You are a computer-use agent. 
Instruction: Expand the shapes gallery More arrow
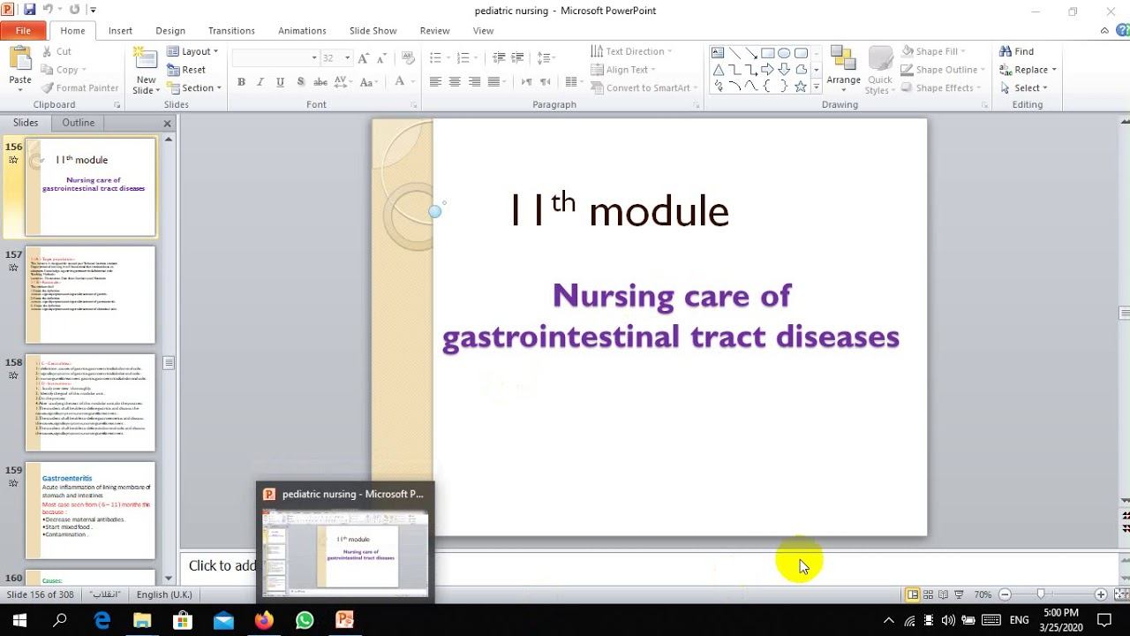(816, 87)
